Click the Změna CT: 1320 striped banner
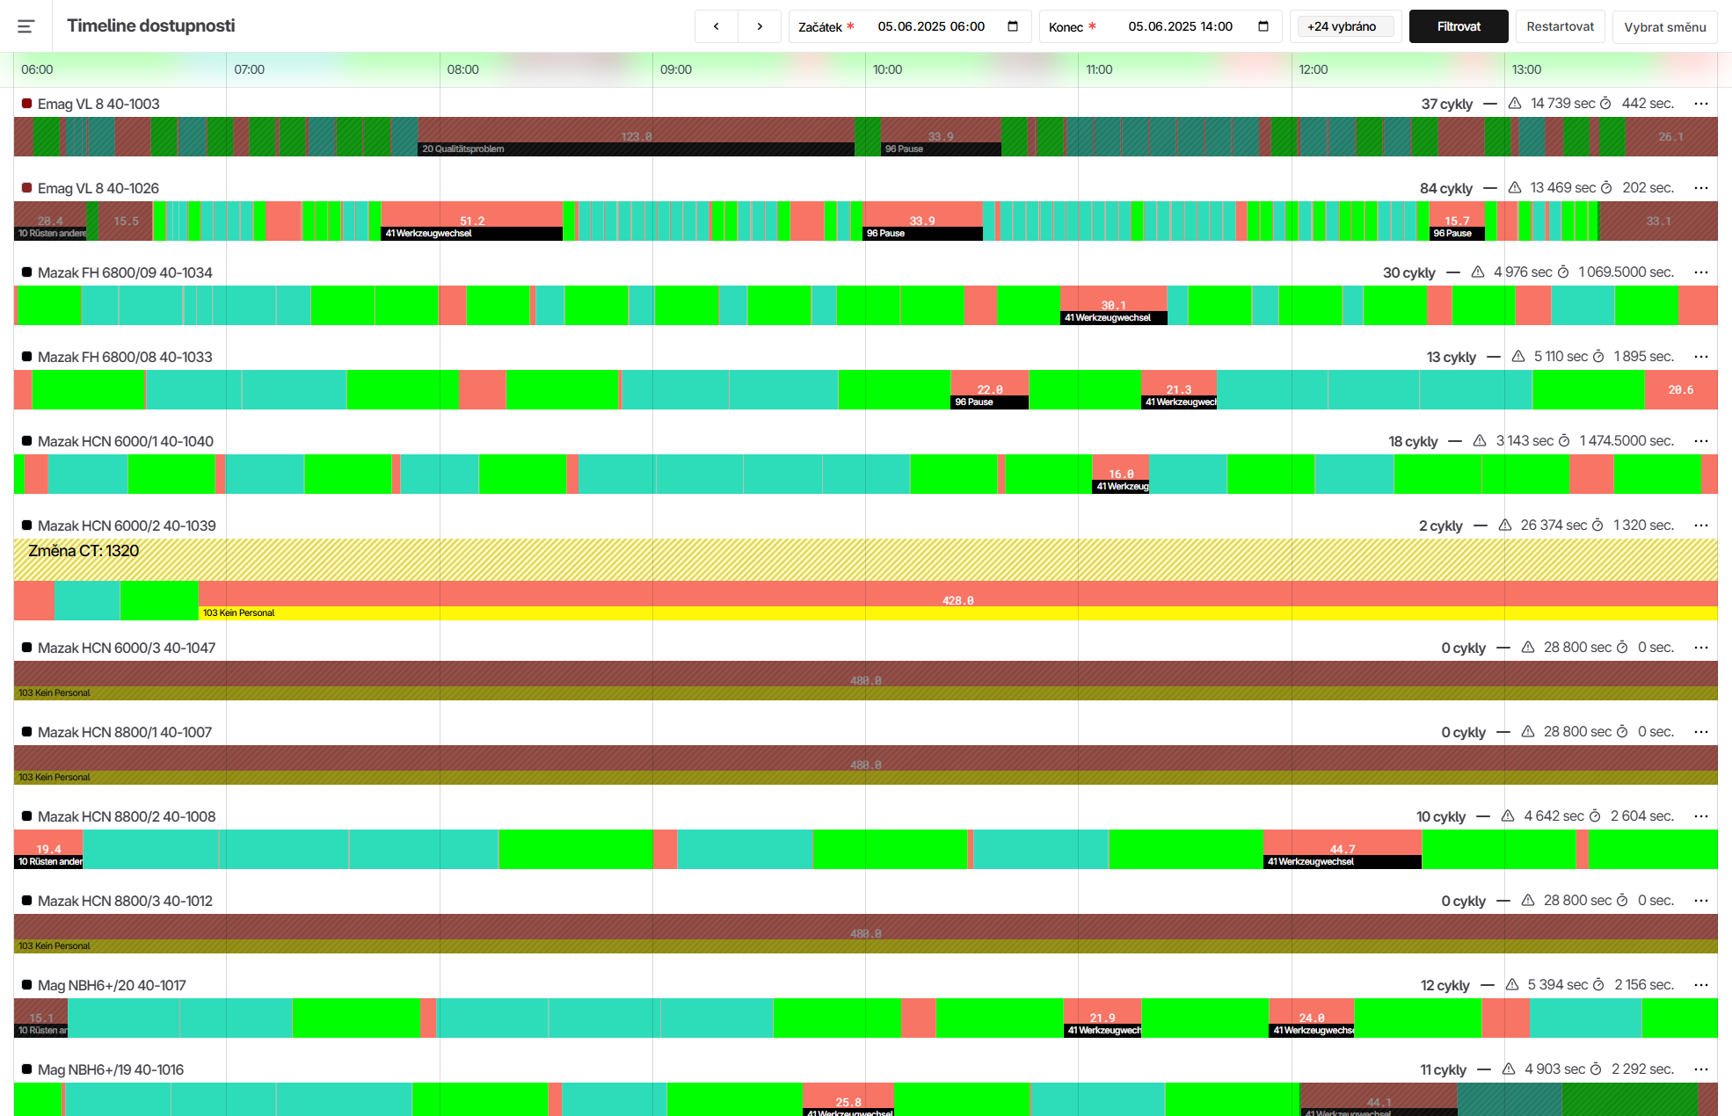The height and width of the screenshot is (1116, 1732). click(x=865, y=559)
